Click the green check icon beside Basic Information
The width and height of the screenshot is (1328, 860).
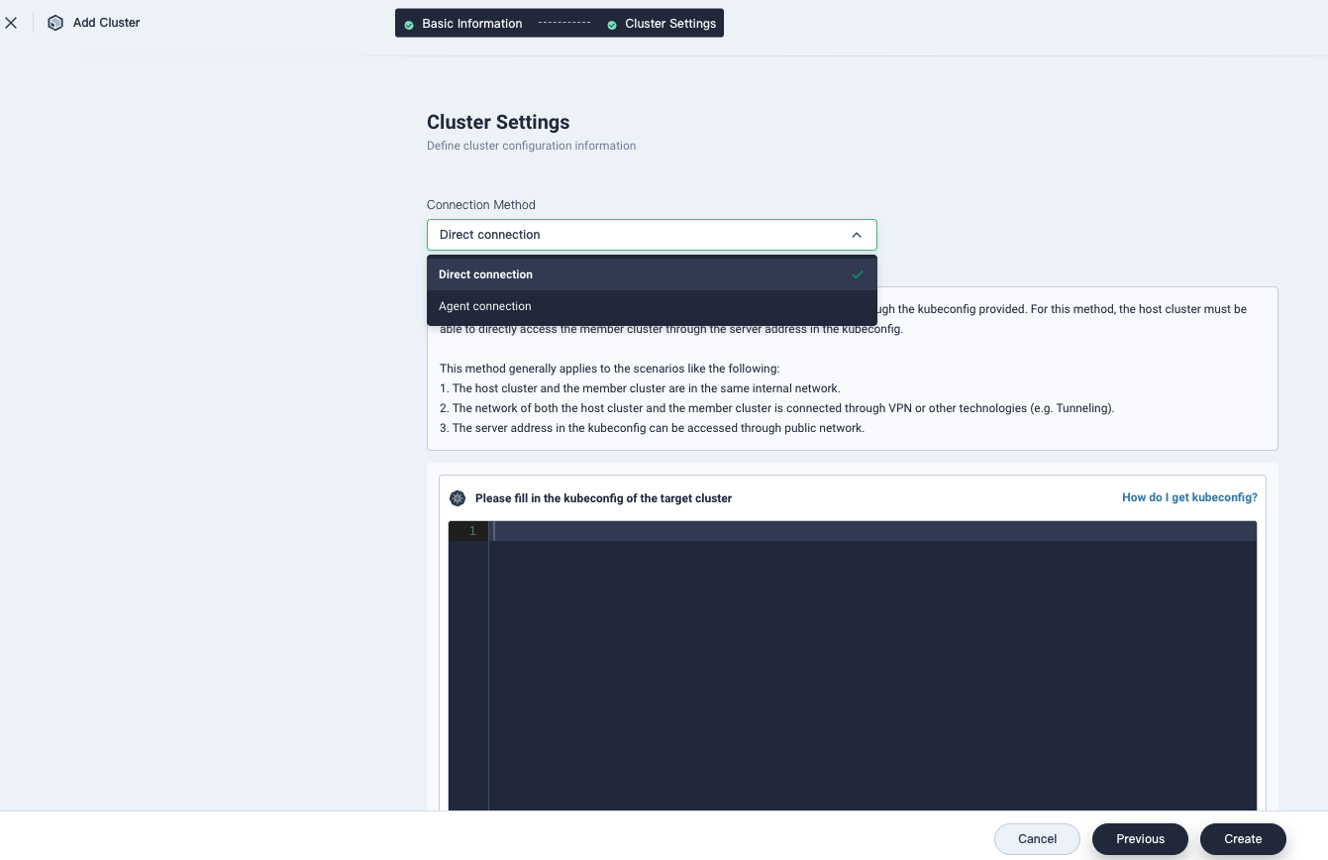point(409,25)
